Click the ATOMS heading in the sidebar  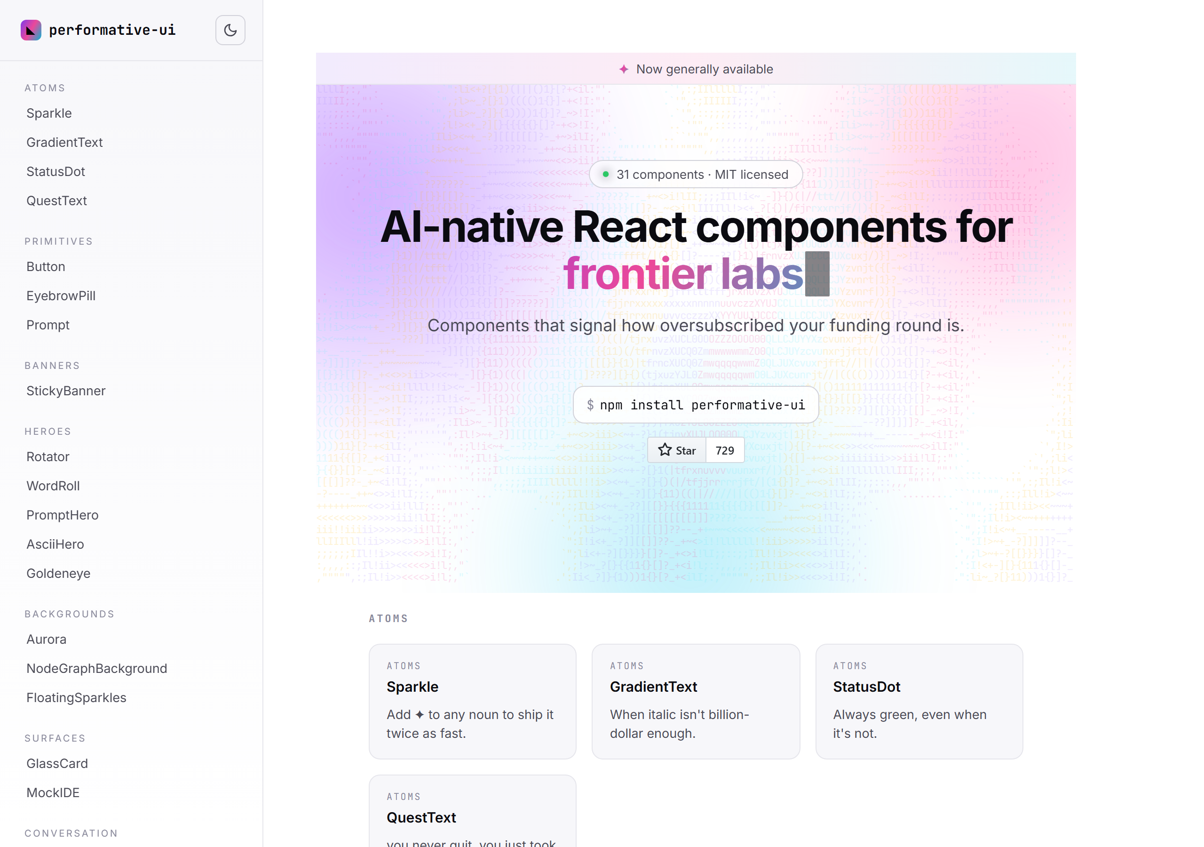pyautogui.click(x=45, y=88)
